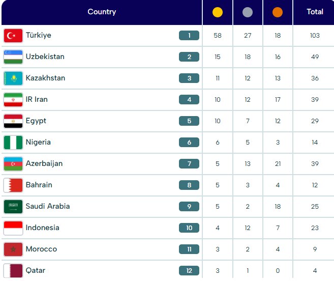This screenshot has width=334, height=281.
Task: Click the Nigeria flag icon
Action: coord(13,143)
